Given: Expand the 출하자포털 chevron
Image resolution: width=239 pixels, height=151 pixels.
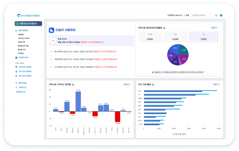Looking at the screenshot, I should 42,83.
